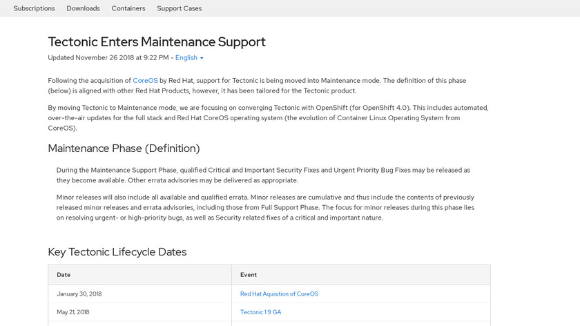Click the Key Tectonic Lifecycle Dates heading

coord(117,252)
